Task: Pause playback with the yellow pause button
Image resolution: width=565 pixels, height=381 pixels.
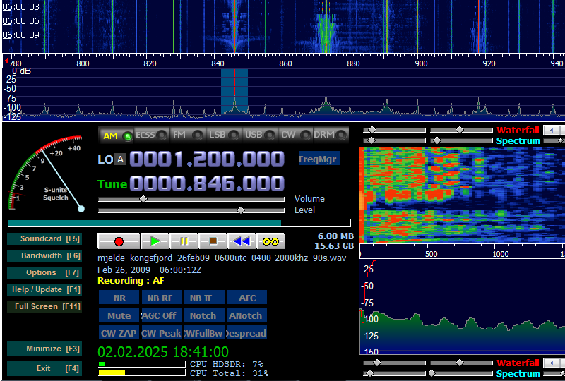Action: pos(184,241)
